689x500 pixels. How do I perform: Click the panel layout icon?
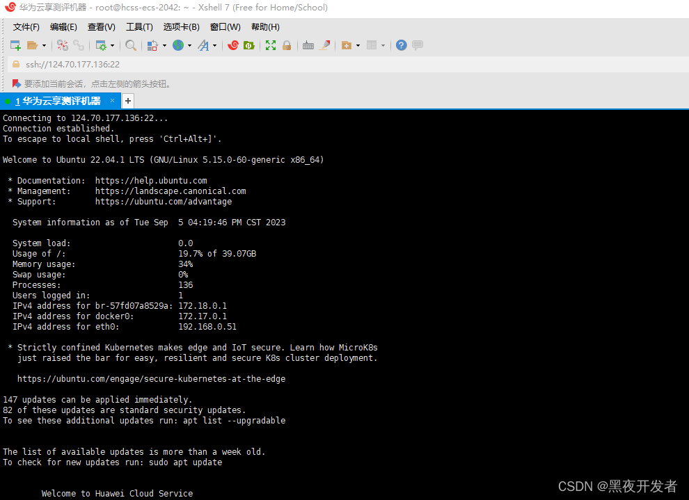tap(372, 45)
